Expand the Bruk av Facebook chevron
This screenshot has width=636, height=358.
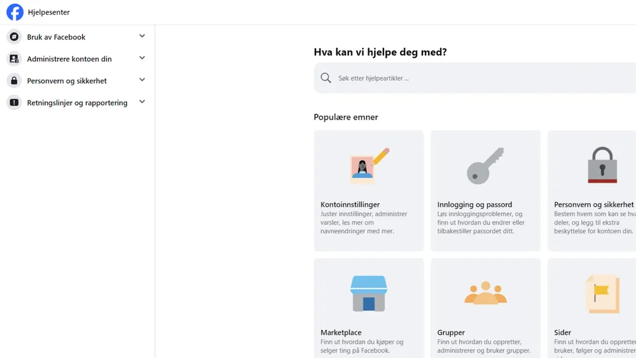pos(142,36)
